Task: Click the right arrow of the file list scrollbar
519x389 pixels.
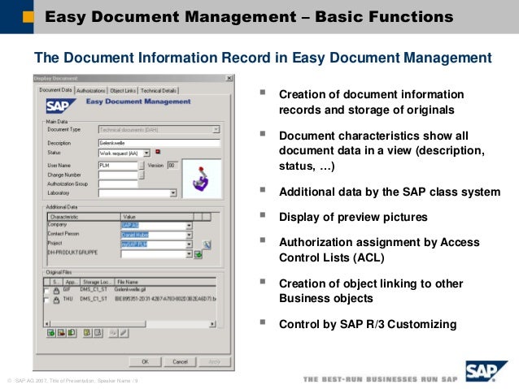Action: coord(212,324)
